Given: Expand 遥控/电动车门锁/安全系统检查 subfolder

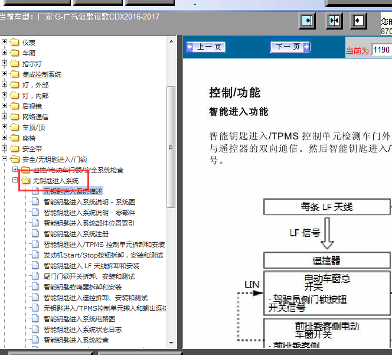Looking at the screenshot, I should pyautogui.click(x=15, y=169).
